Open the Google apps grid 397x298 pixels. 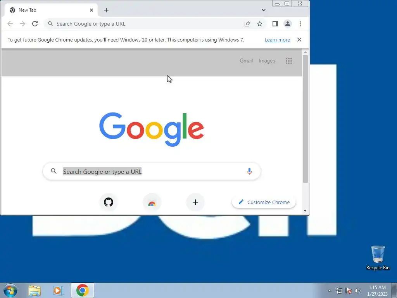tap(289, 61)
